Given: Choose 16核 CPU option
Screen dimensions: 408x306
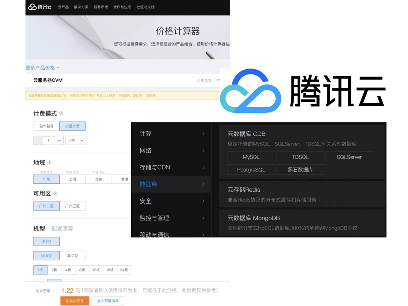Looking at the screenshot, I should tap(110, 270).
